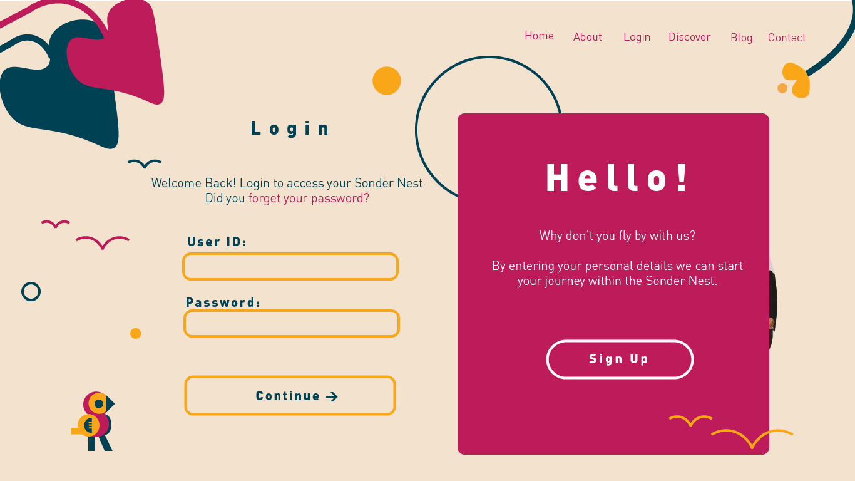The width and height of the screenshot is (855, 481).
Task: Click the colorful bird mascot icon
Action: coord(93,421)
